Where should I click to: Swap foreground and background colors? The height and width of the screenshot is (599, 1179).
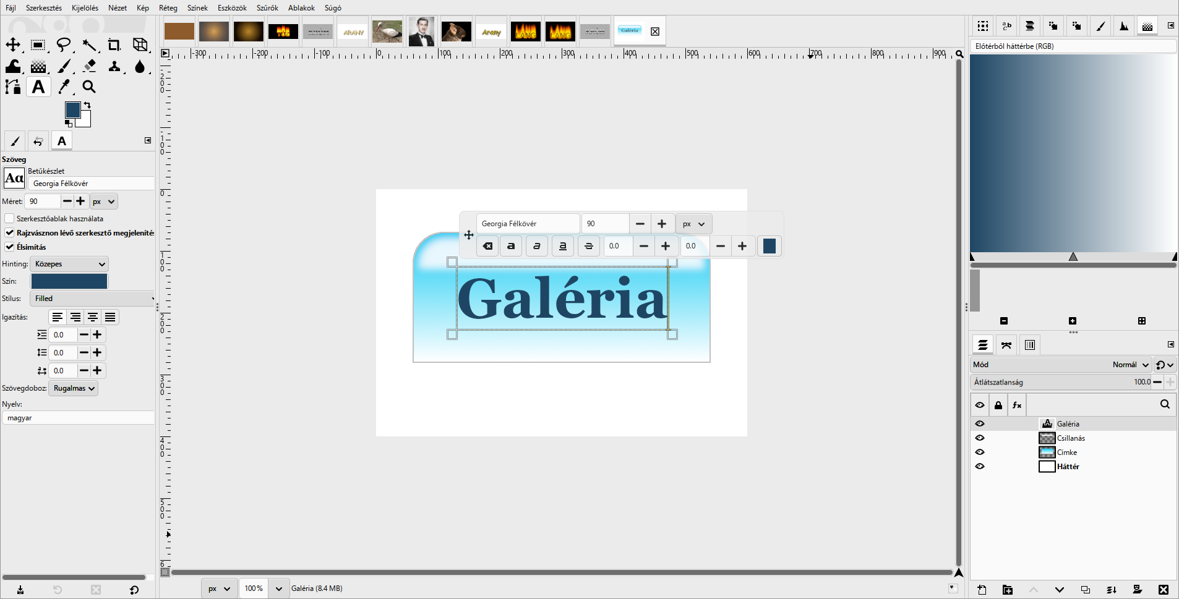(x=87, y=105)
